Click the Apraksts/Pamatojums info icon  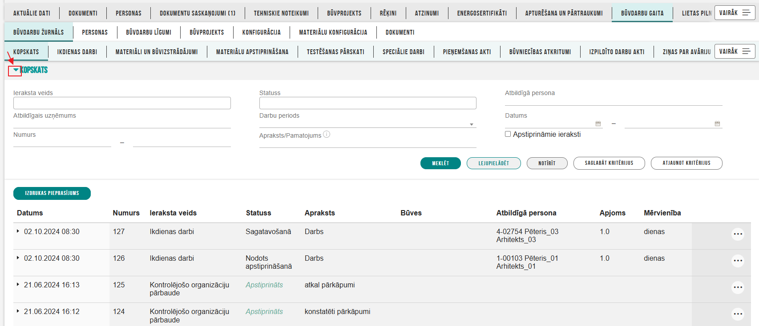point(327,135)
